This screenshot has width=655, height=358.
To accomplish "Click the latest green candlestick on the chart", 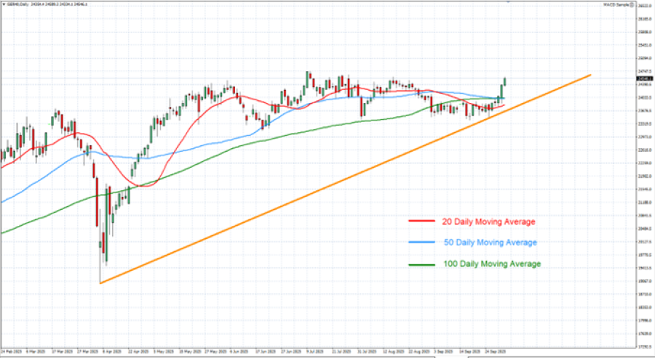I will coord(504,82).
